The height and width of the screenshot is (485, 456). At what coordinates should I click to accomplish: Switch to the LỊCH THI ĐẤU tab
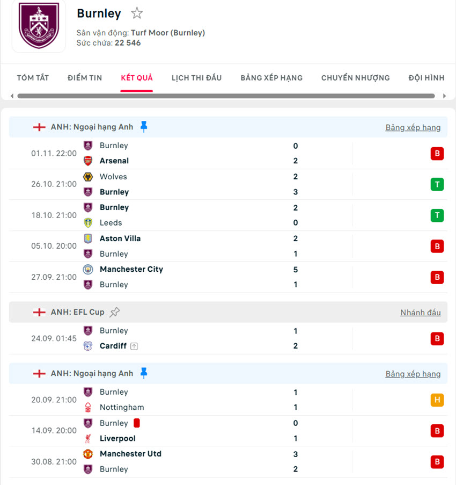tap(195, 77)
